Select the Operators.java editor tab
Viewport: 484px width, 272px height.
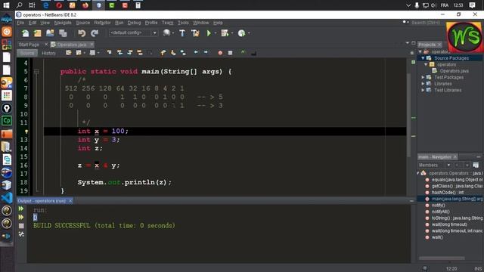coord(72,45)
